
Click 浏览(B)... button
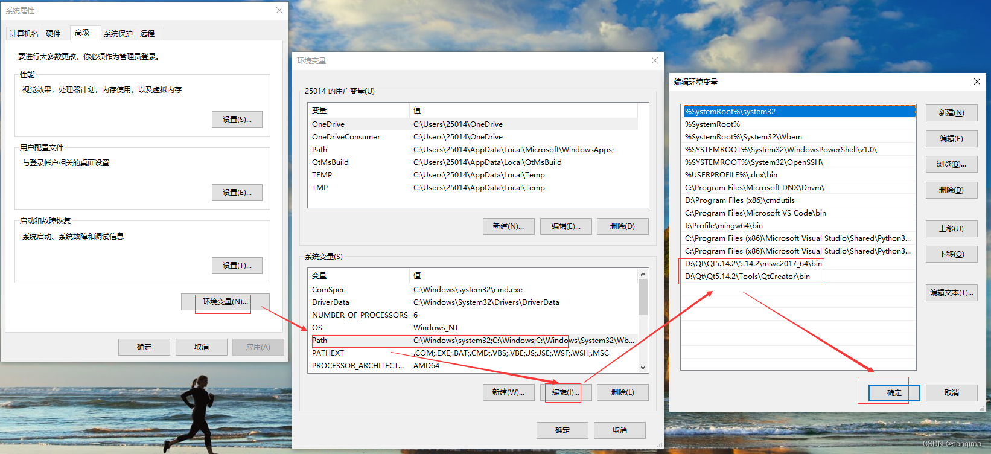pos(951,164)
